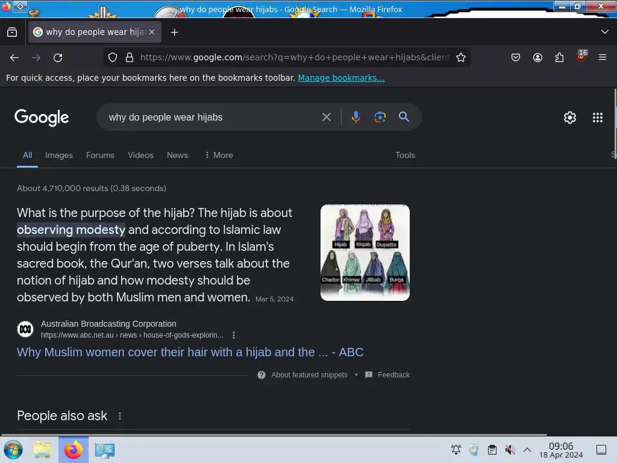Go back to previous page
Viewport: 617px width, 463px height.
[x=14, y=58]
